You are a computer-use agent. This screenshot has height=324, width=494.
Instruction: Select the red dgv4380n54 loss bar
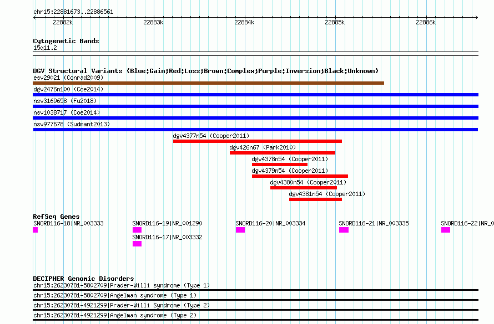pos(304,188)
